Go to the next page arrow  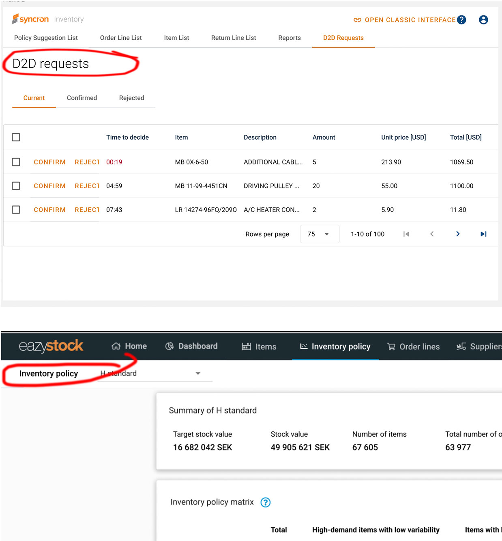click(457, 234)
